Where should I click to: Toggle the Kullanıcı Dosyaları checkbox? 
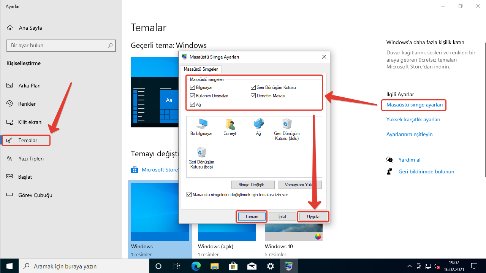point(193,96)
